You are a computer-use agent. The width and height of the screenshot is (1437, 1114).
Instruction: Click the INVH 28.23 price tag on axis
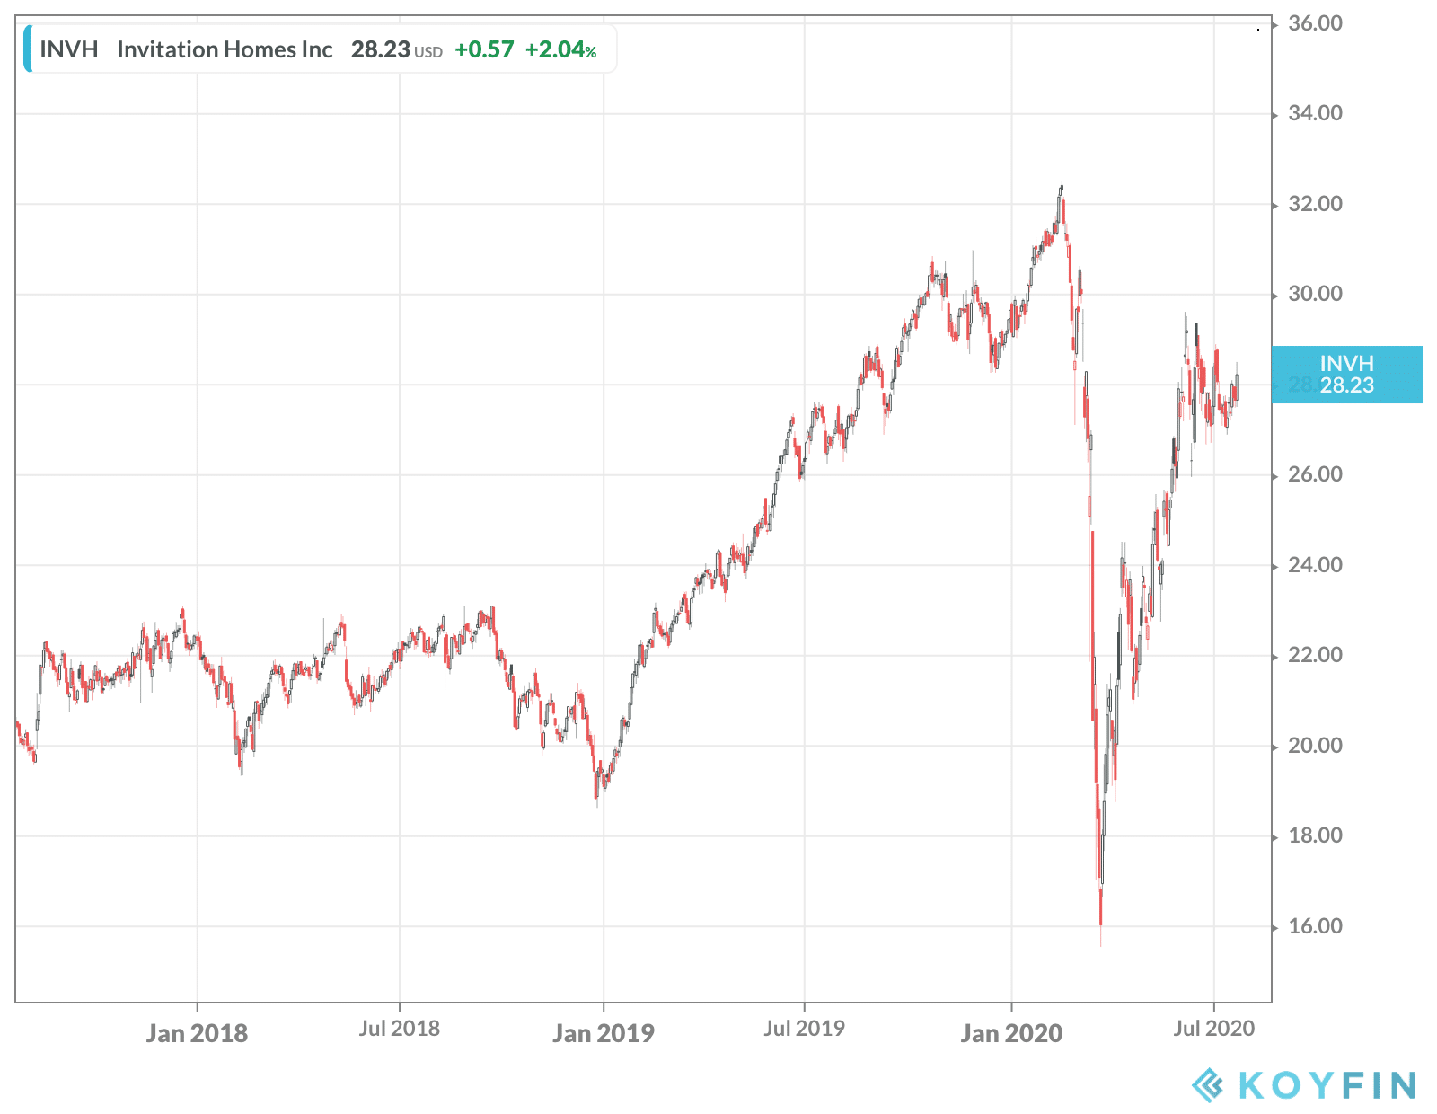click(1347, 375)
